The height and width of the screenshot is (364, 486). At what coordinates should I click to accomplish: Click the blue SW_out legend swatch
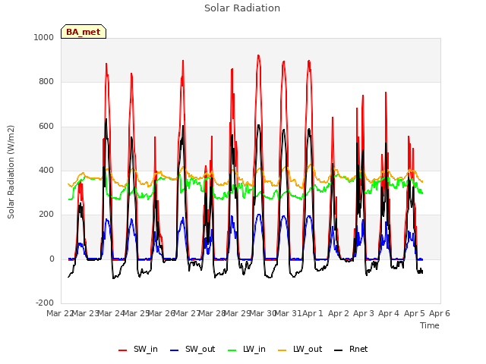(x=175, y=350)
